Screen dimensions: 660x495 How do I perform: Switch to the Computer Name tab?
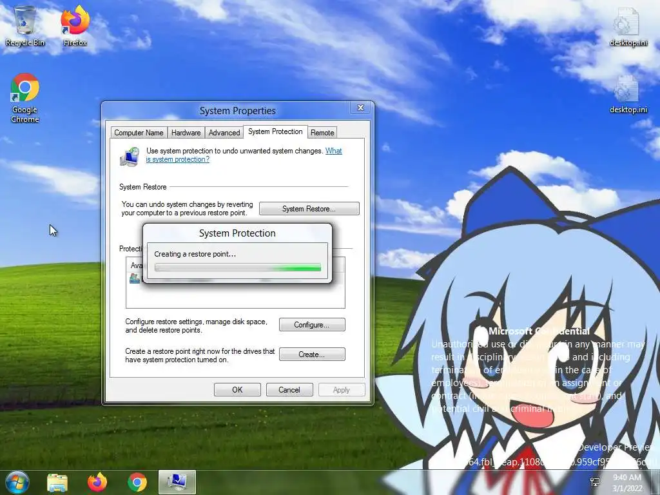(x=139, y=133)
